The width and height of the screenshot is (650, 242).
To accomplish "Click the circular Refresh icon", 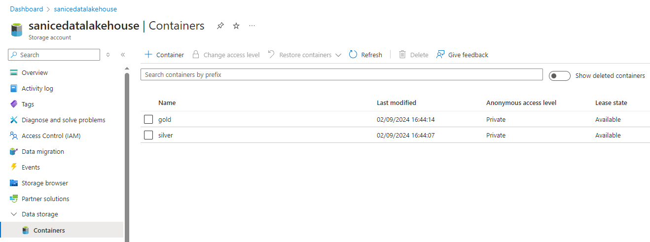I will (x=353, y=54).
